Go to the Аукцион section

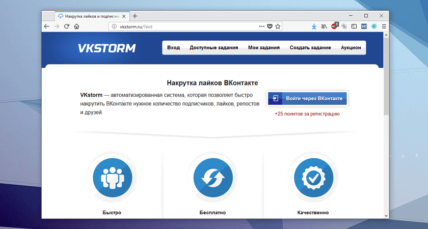coord(351,48)
